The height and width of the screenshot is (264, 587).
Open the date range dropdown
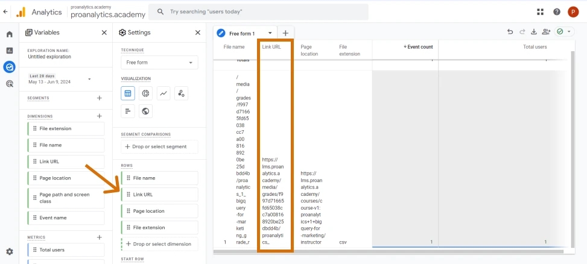point(60,79)
